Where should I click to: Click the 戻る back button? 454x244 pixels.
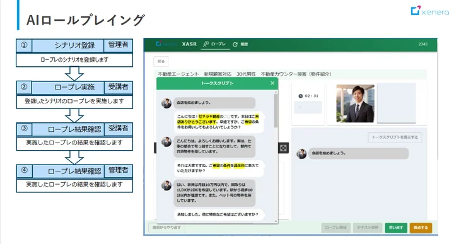pyautogui.click(x=161, y=61)
